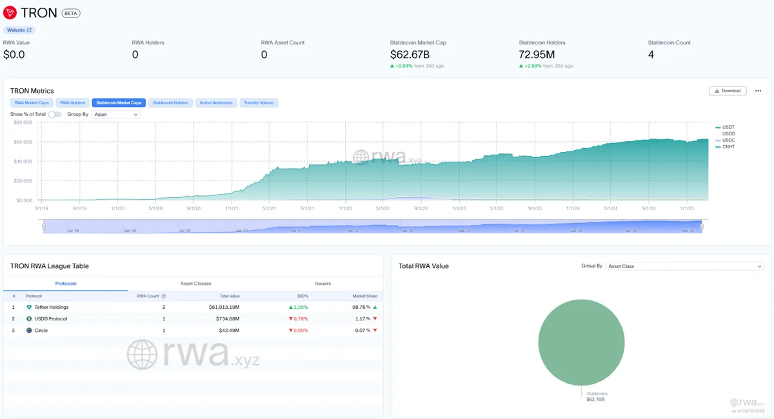774x419 pixels.
Task: Open the three-dot more options menu
Action: (x=759, y=91)
